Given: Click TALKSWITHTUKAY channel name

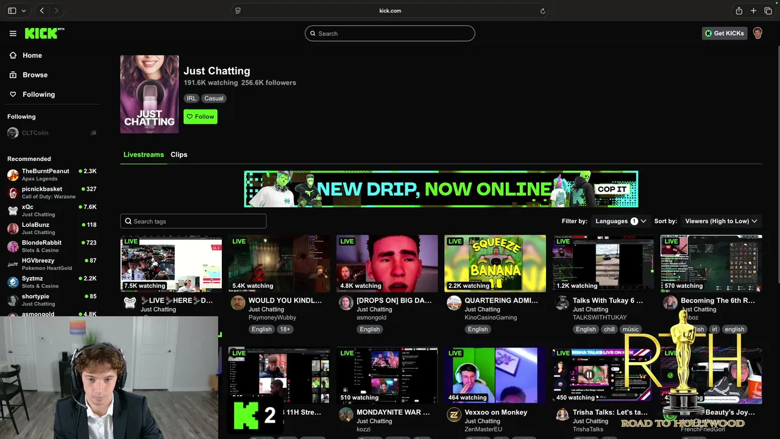Looking at the screenshot, I should 600,317.
